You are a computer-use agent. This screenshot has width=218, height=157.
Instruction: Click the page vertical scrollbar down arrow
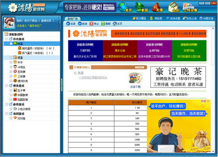[x=213, y=151]
